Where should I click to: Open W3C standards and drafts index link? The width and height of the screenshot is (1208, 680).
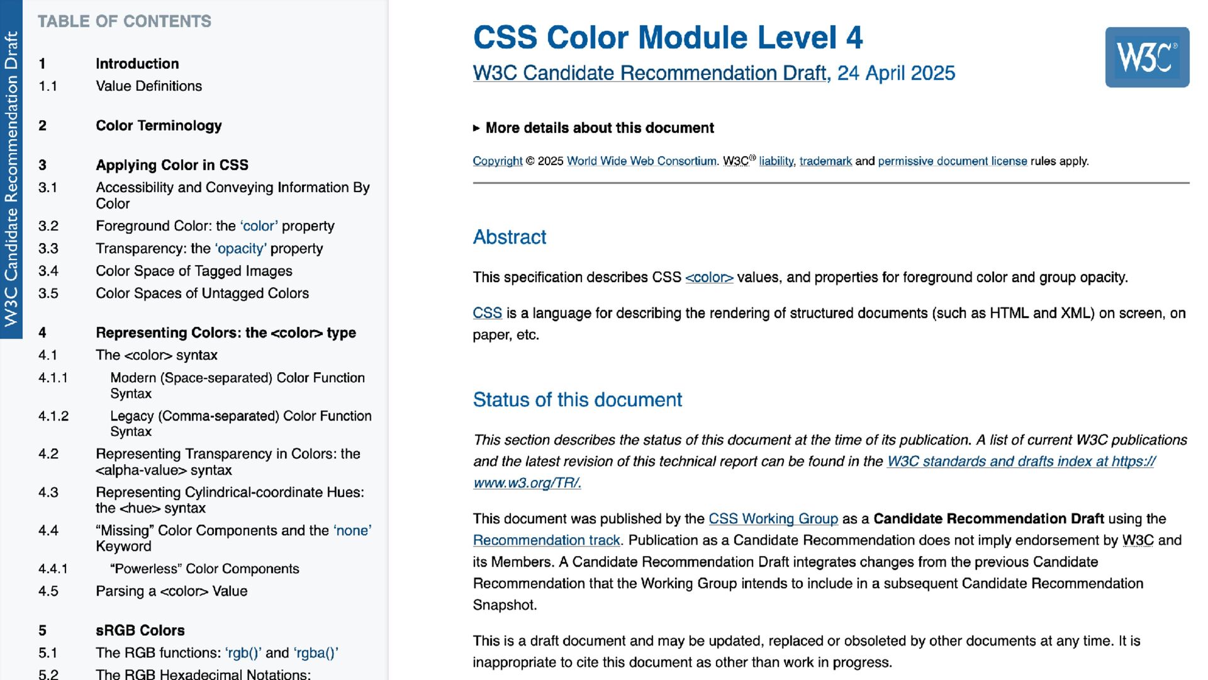pos(814,472)
